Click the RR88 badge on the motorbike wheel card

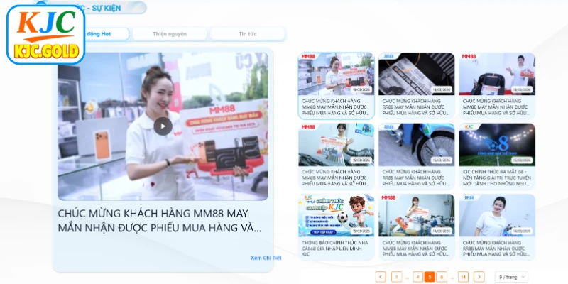coord(388,127)
